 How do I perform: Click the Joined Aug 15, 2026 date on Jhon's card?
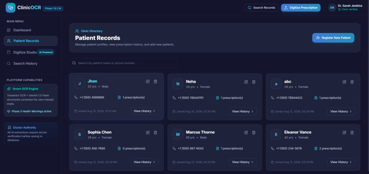pyautogui.click(x=97, y=111)
